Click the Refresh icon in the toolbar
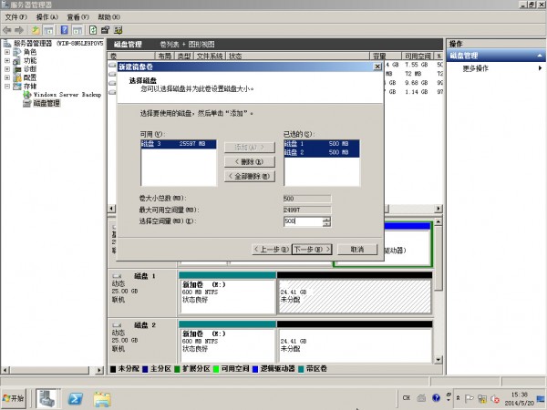The image size is (547, 410). 92,30
